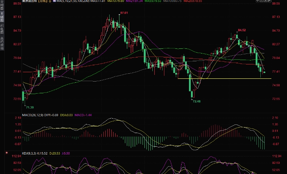Click the MA5:77.81 value
The height and width of the screenshot is (174, 287).
(x=98, y=1)
